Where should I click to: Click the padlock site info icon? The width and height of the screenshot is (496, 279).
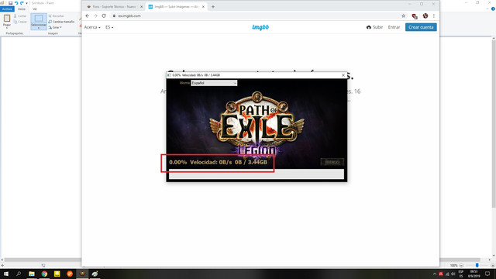(114, 15)
